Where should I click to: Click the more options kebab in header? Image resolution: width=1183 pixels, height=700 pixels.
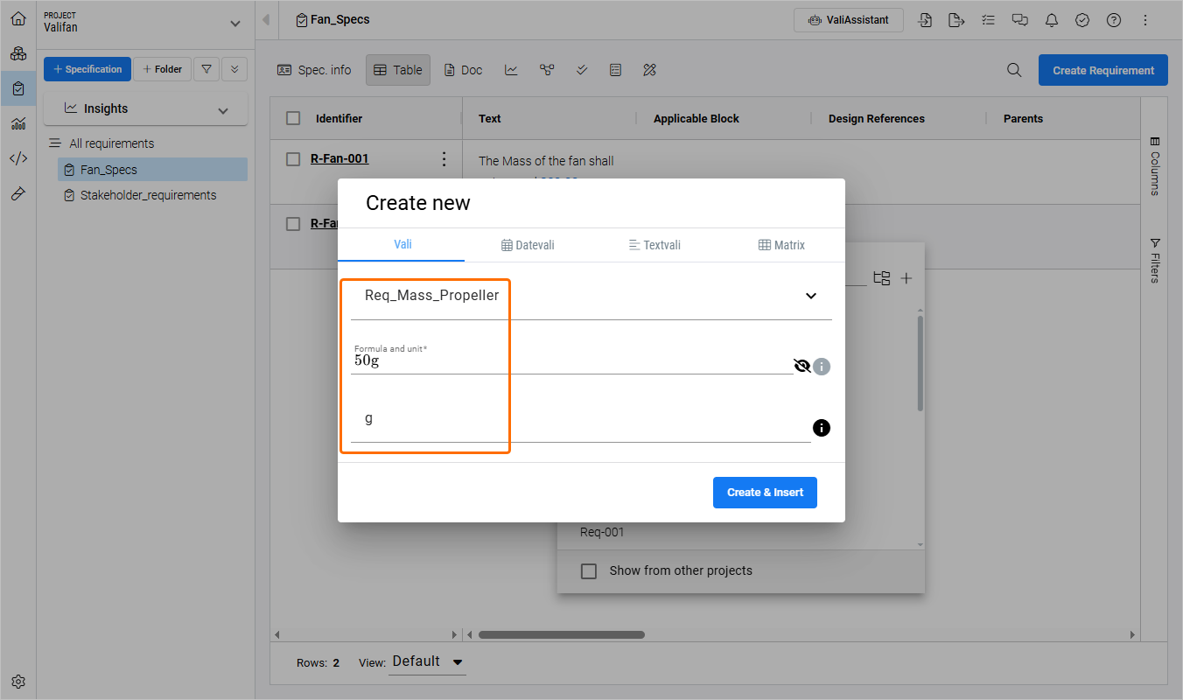[1145, 20]
